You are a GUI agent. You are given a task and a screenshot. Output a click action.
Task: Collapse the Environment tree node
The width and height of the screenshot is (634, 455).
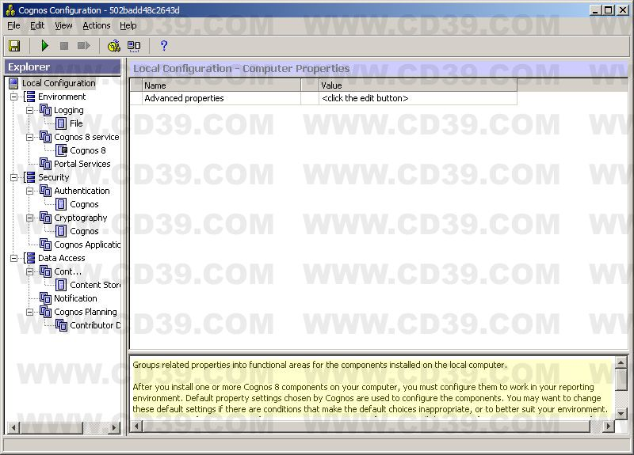[14, 97]
